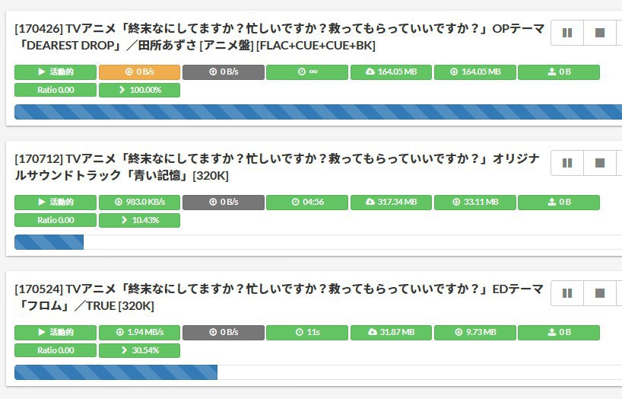Click the 活動的 status of DEAREST DROP

tap(56, 72)
